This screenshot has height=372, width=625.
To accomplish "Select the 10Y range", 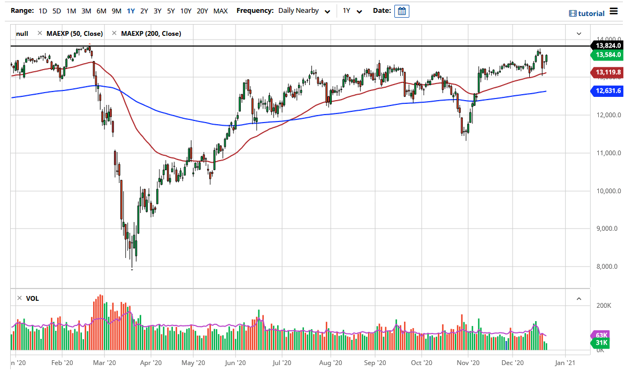I will 185,11.
